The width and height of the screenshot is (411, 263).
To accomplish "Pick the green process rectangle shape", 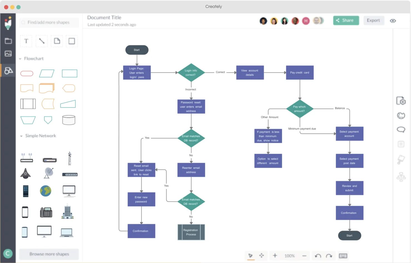I will 69,74.
